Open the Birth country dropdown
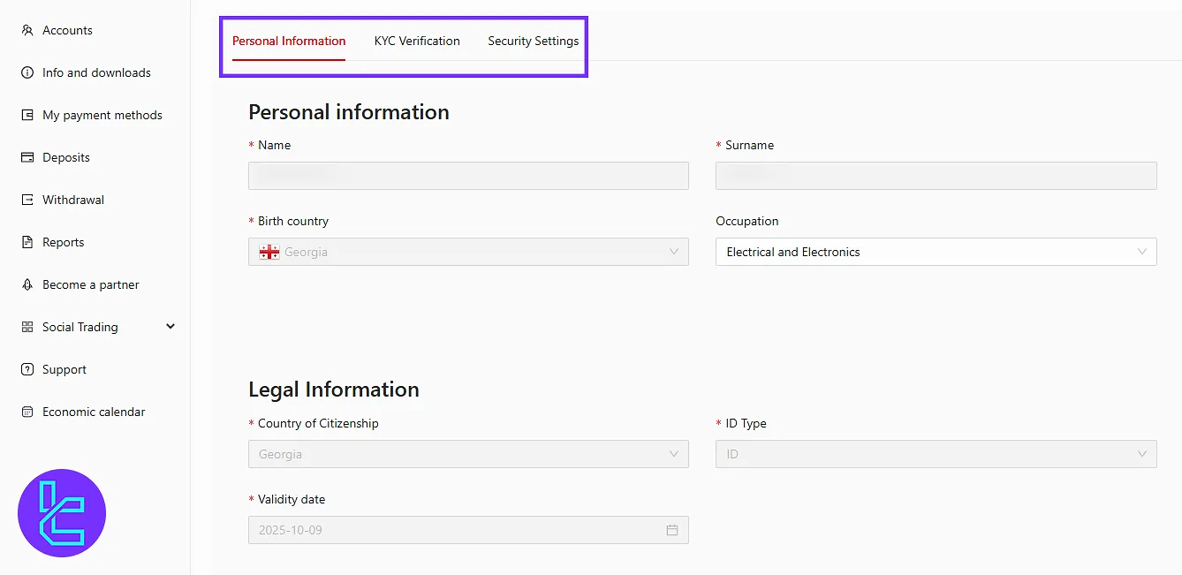 468,252
